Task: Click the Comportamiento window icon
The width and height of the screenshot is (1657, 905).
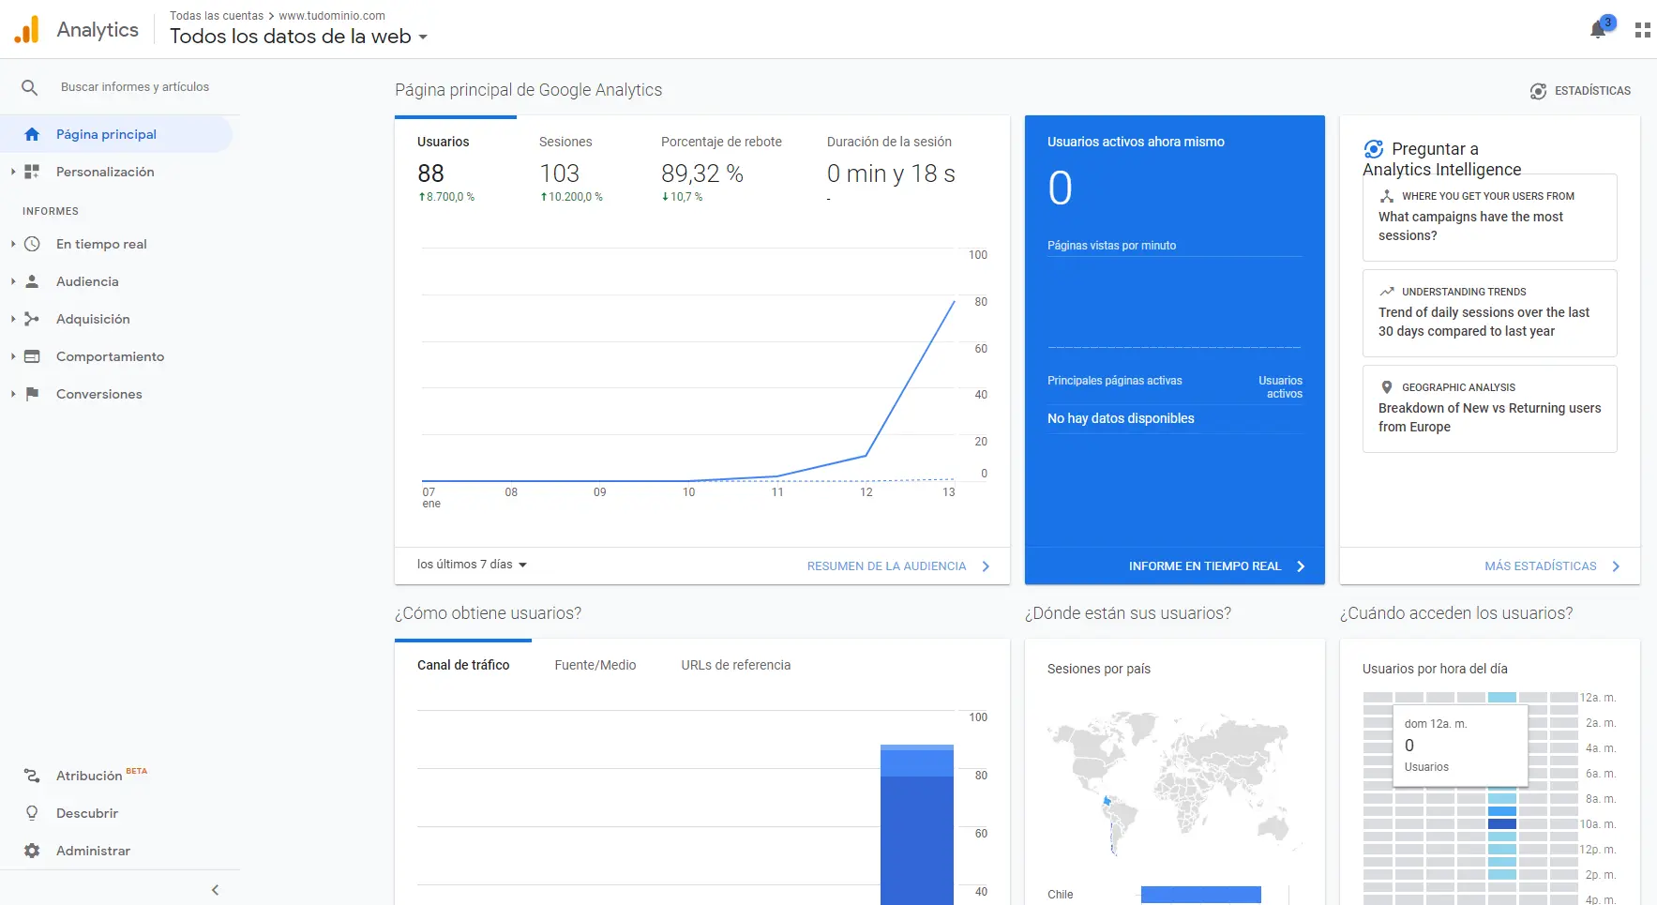Action: 32,356
